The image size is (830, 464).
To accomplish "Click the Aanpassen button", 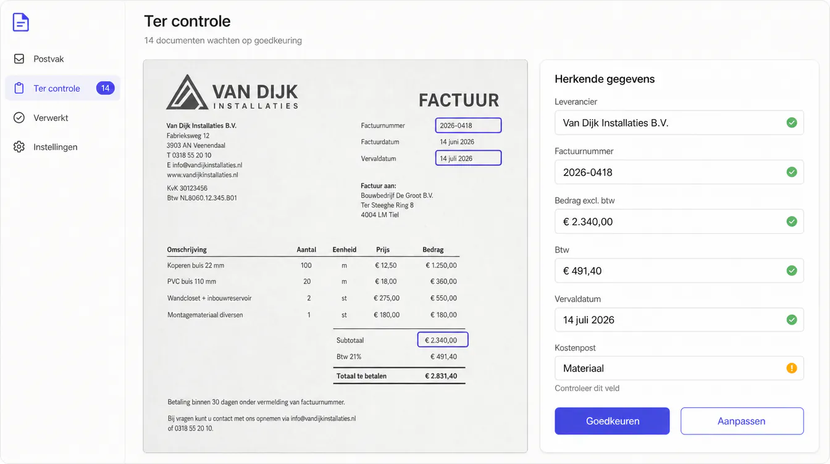I will [742, 421].
